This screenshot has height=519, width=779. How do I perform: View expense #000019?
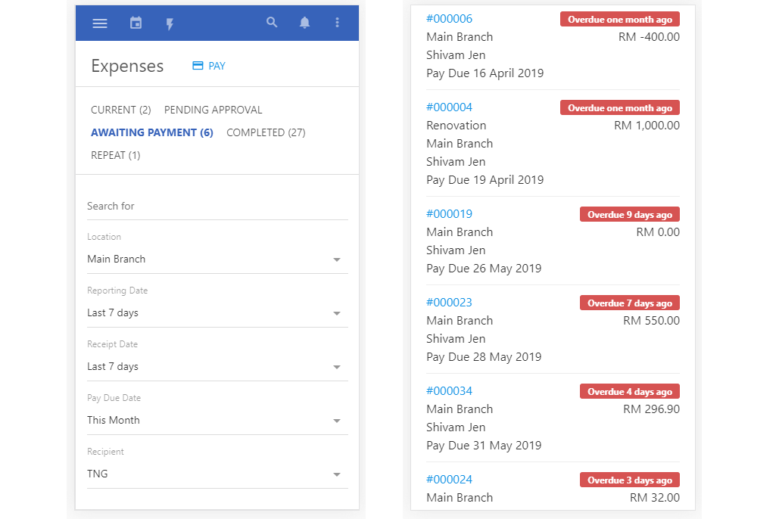point(449,213)
